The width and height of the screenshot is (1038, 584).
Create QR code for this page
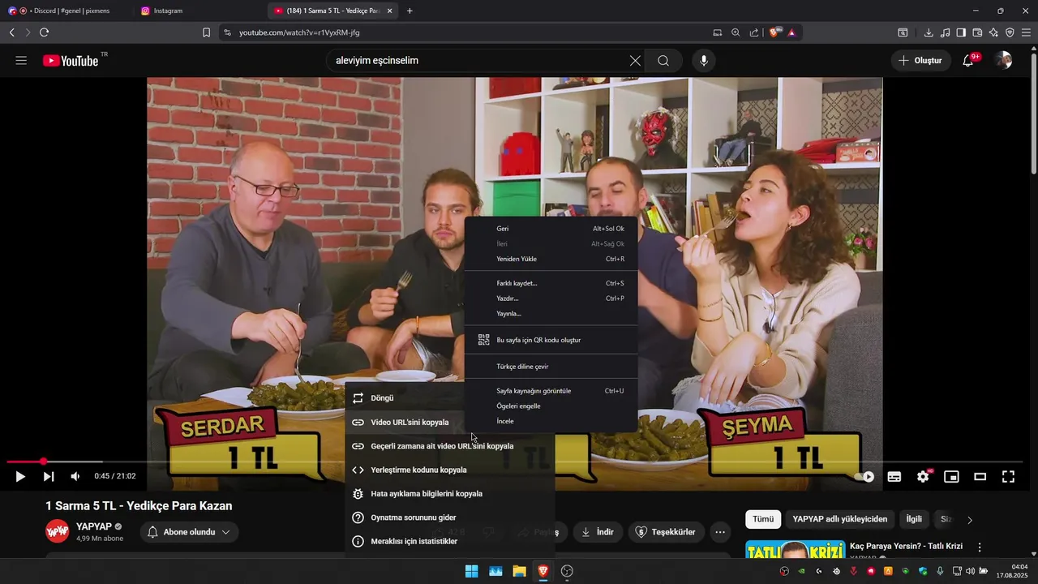tap(551, 340)
